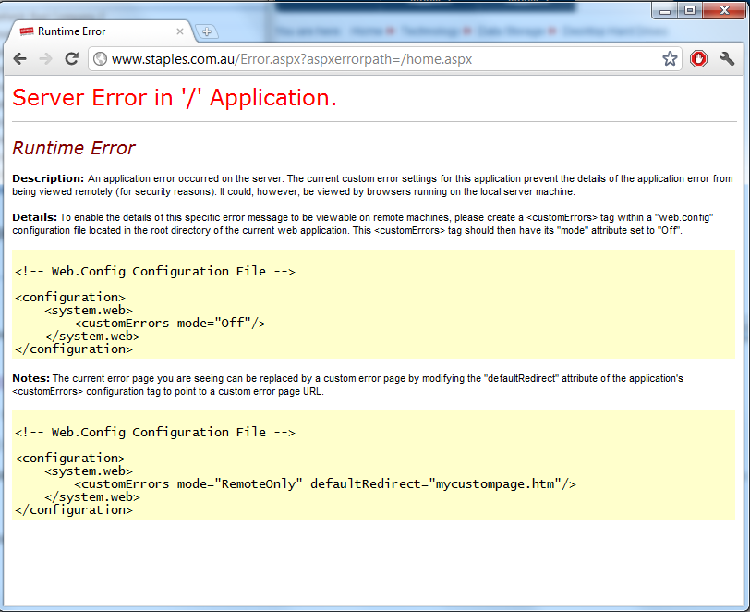Open the wrench settings menu
Image resolution: width=750 pixels, height=612 pixels.
coord(727,59)
